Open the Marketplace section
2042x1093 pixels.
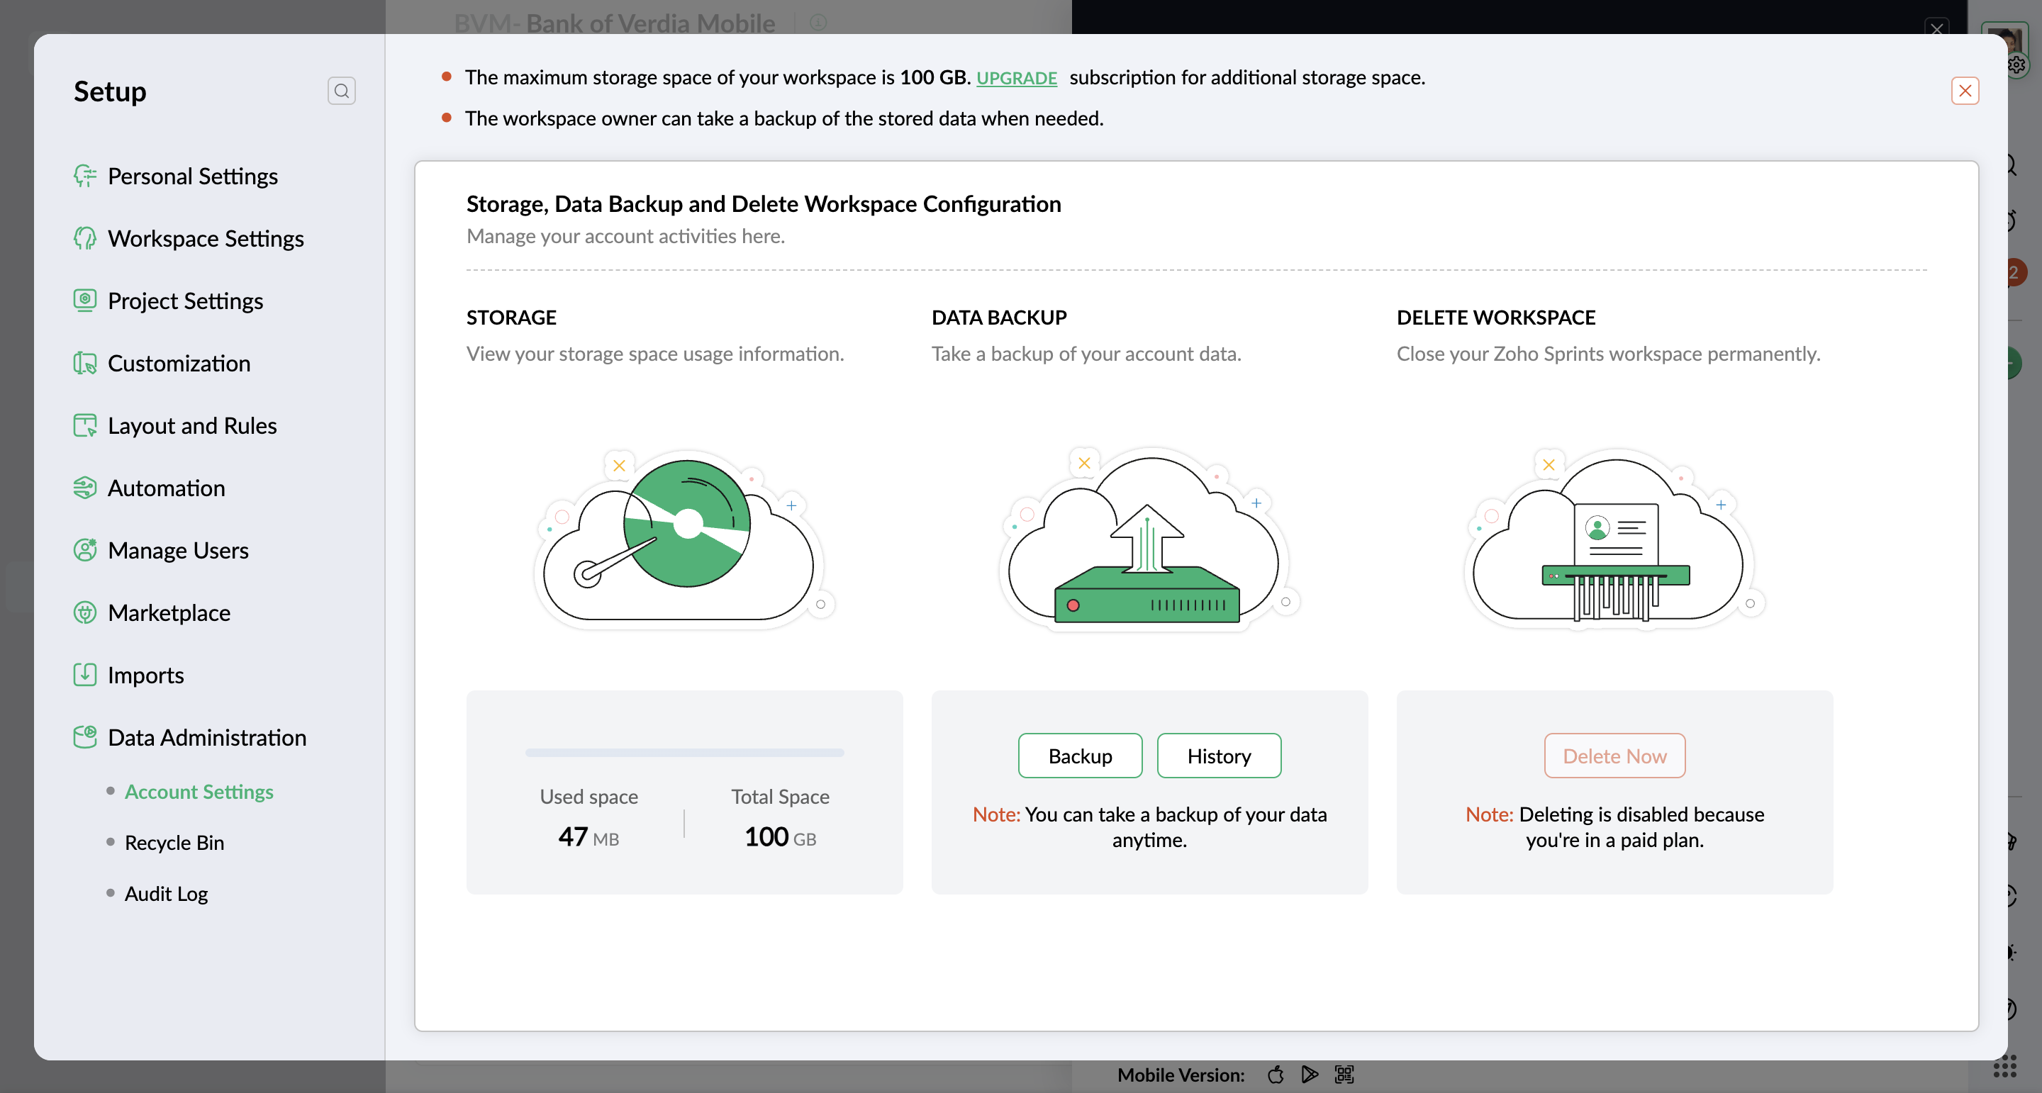(169, 612)
